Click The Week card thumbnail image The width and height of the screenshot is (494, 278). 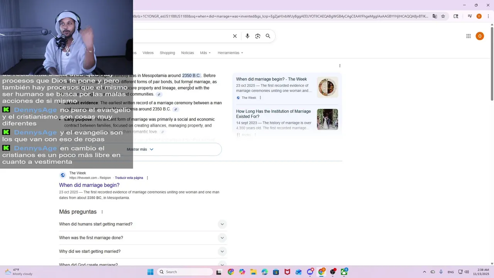tap(327, 87)
